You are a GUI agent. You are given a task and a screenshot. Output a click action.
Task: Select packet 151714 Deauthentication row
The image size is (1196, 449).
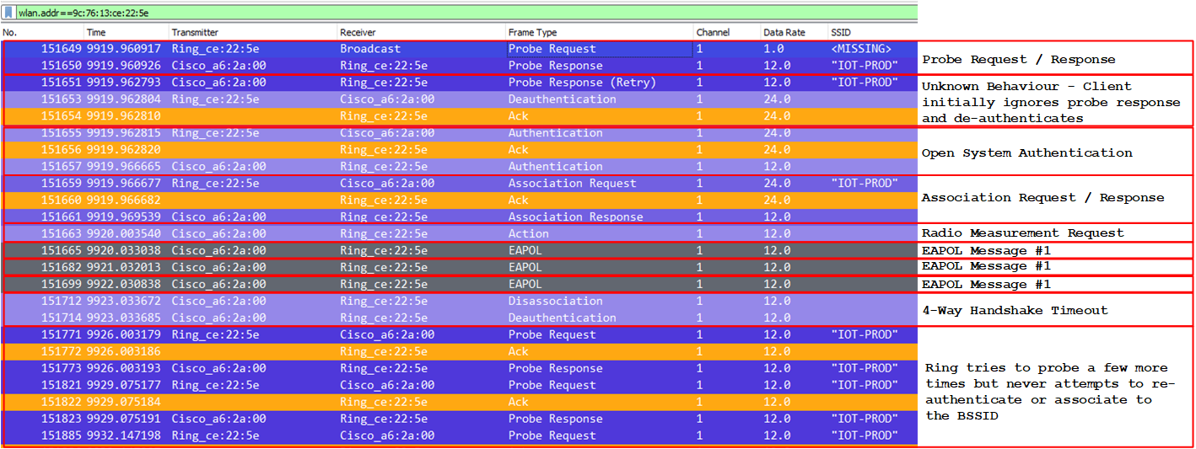(x=459, y=318)
